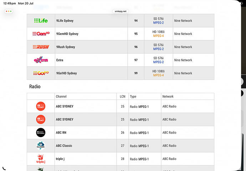Open the three-dot multitasking menu
This screenshot has width=246, height=171.
[9, 11]
